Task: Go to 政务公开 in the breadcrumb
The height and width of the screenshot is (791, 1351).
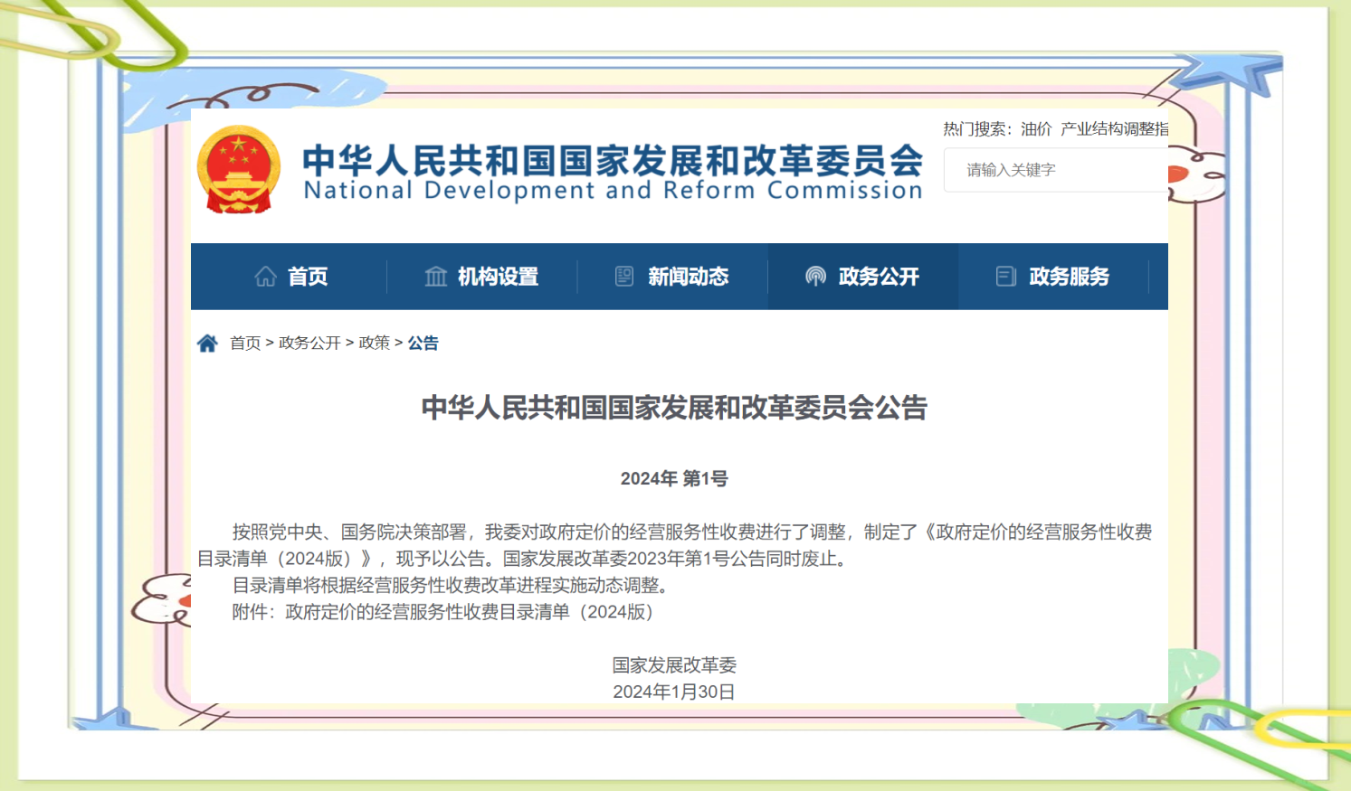Action: click(309, 343)
